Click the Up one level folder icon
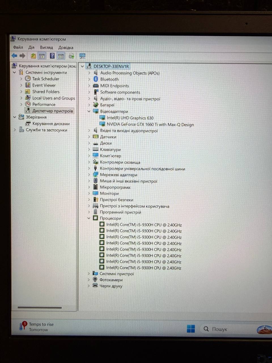272x363 pixels. click(33, 56)
